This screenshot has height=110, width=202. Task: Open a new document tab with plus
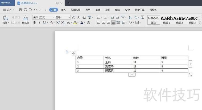pyautogui.click(x=69, y=3)
